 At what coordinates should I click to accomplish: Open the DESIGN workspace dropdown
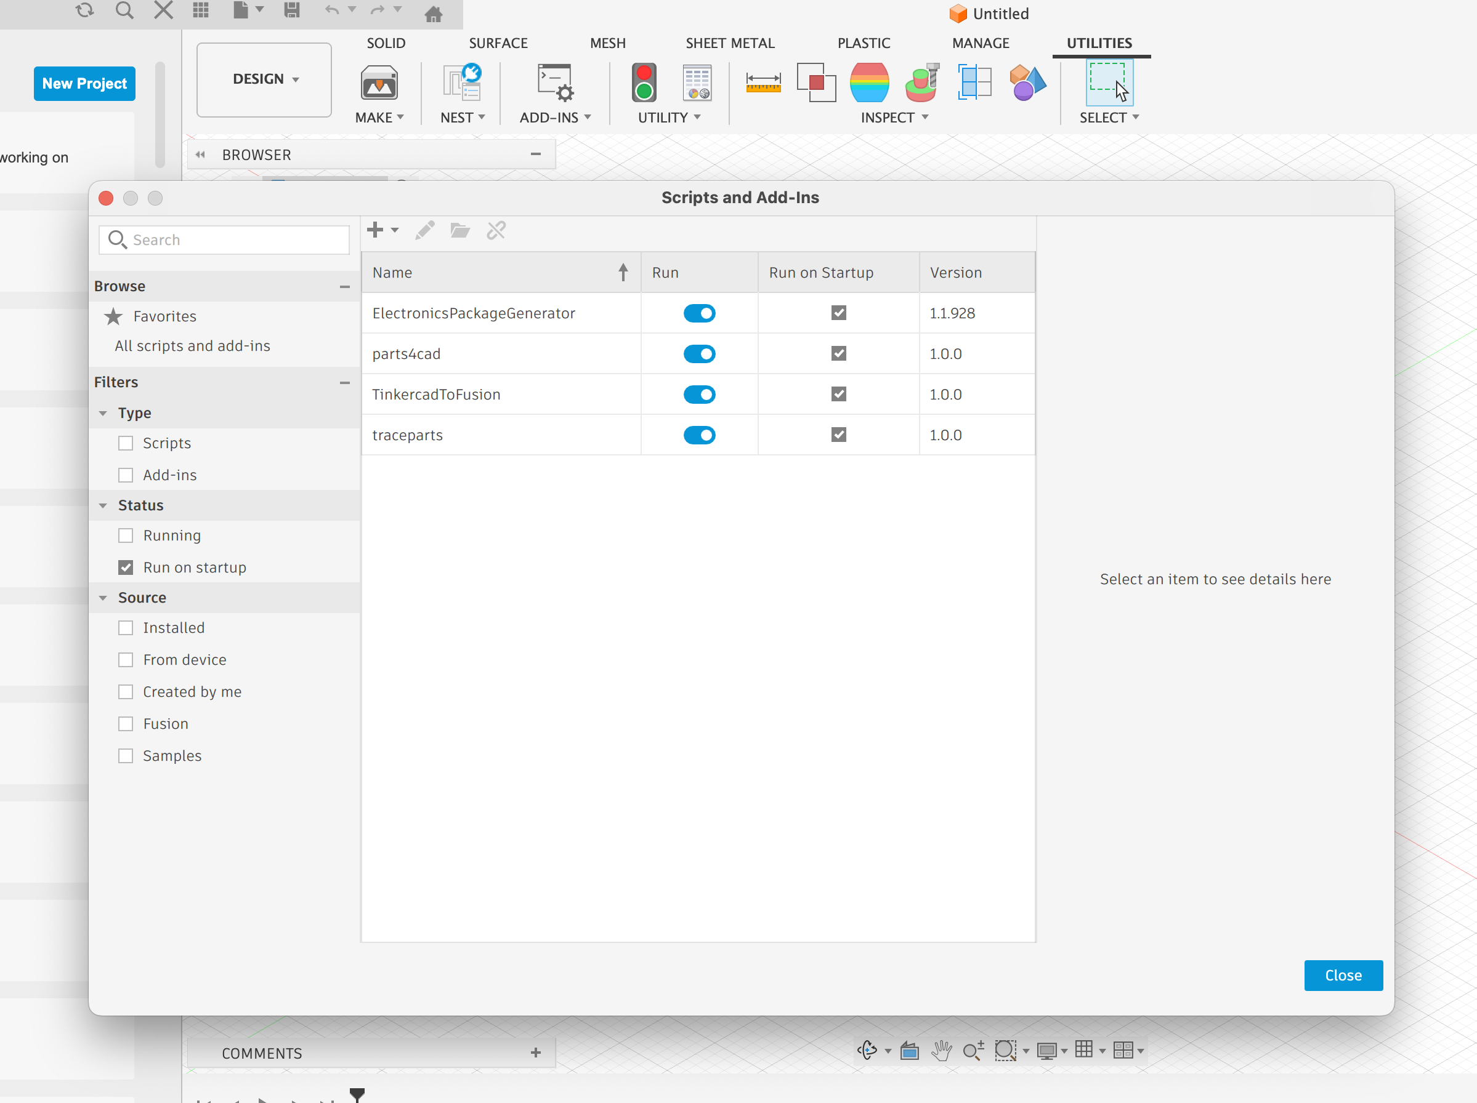pos(264,79)
